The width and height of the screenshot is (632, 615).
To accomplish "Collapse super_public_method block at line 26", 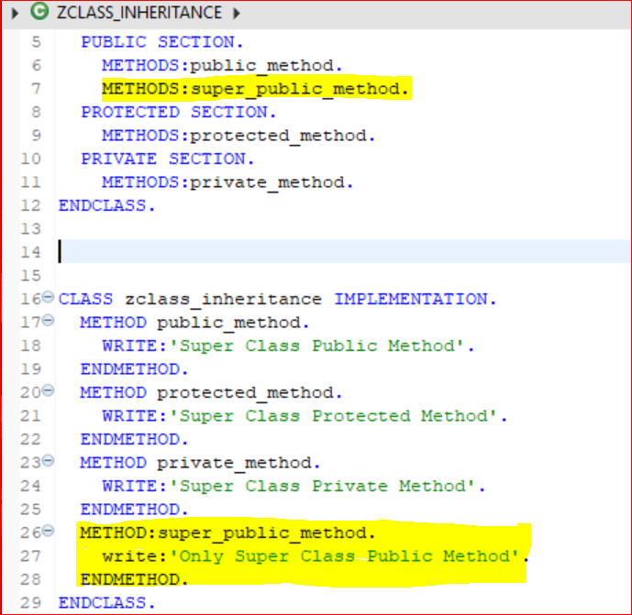I will coord(48,531).
